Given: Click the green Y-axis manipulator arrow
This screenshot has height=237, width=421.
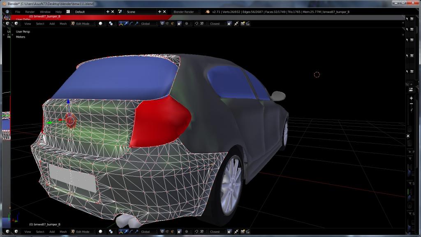Looking at the screenshot, I should tap(49, 123).
